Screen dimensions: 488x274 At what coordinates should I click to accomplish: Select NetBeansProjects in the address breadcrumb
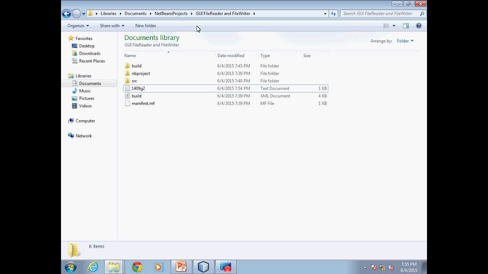coord(171,14)
